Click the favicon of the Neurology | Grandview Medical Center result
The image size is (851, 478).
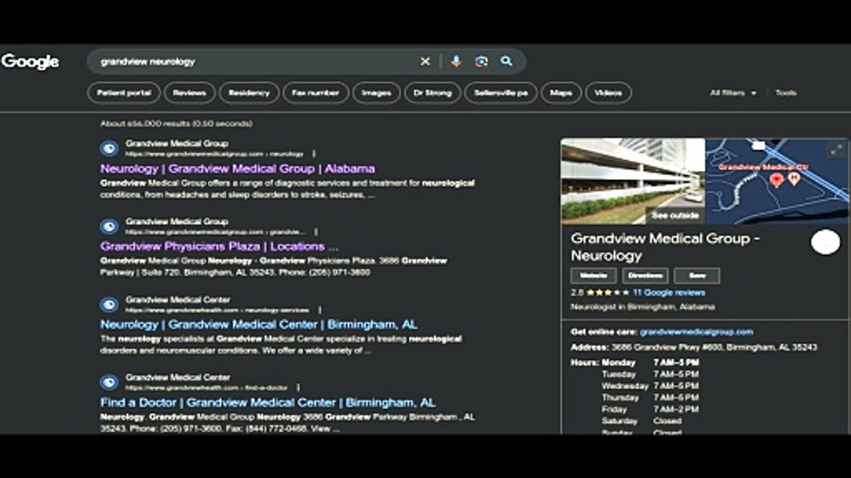pyautogui.click(x=109, y=305)
